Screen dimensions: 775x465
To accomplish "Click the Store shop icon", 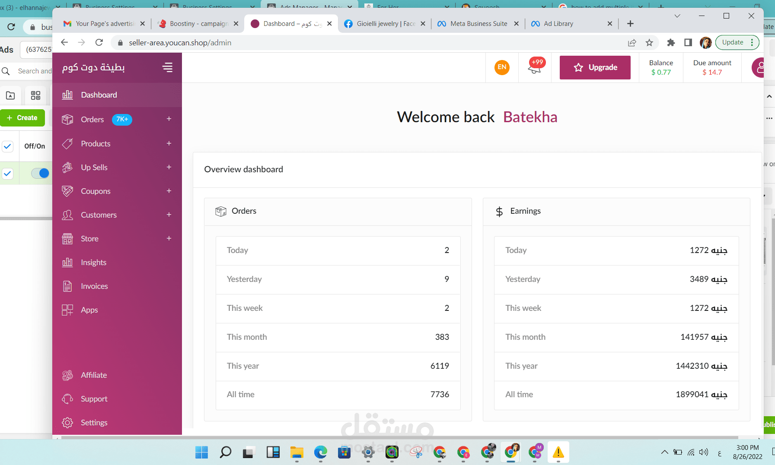I will pyautogui.click(x=67, y=238).
